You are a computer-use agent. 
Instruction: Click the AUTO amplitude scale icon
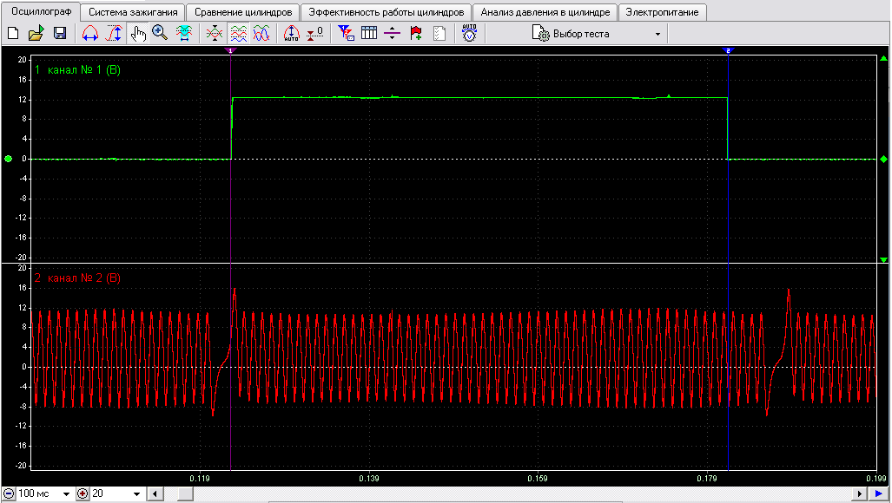tap(291, 34)
